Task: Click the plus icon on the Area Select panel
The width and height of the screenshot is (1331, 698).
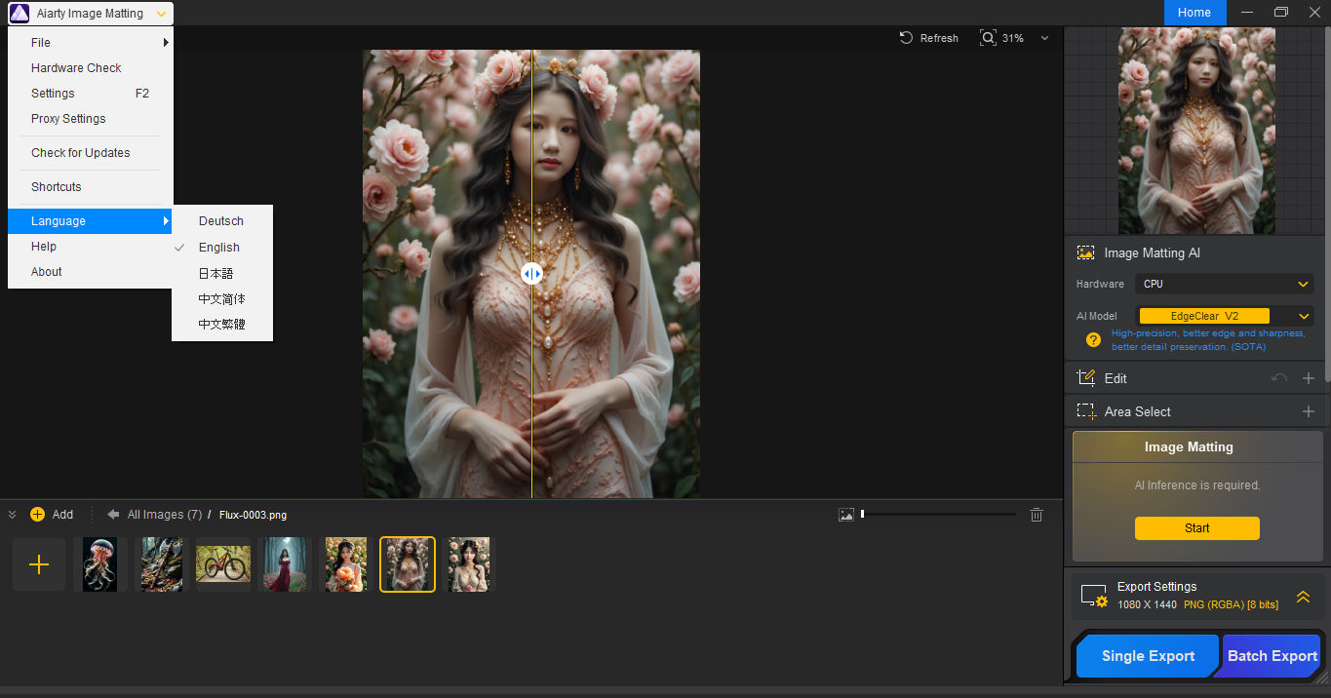Action: pyautogui.click(x=1308, y=411)
